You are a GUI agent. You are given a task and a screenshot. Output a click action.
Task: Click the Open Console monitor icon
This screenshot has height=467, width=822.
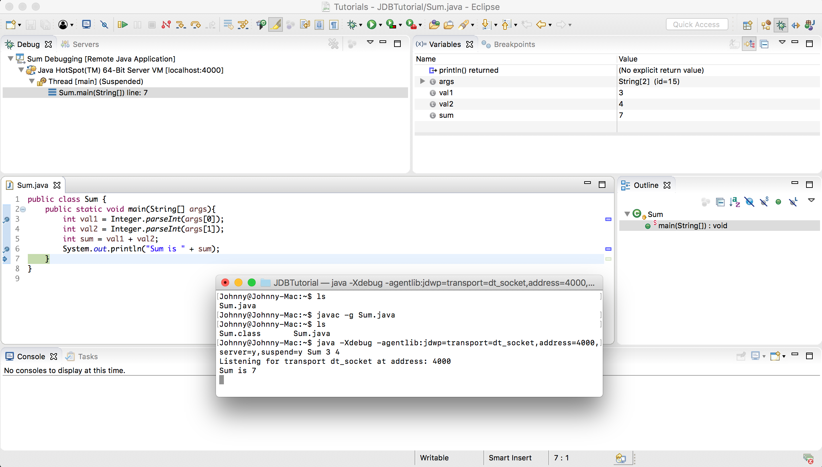tap(86, 24)
